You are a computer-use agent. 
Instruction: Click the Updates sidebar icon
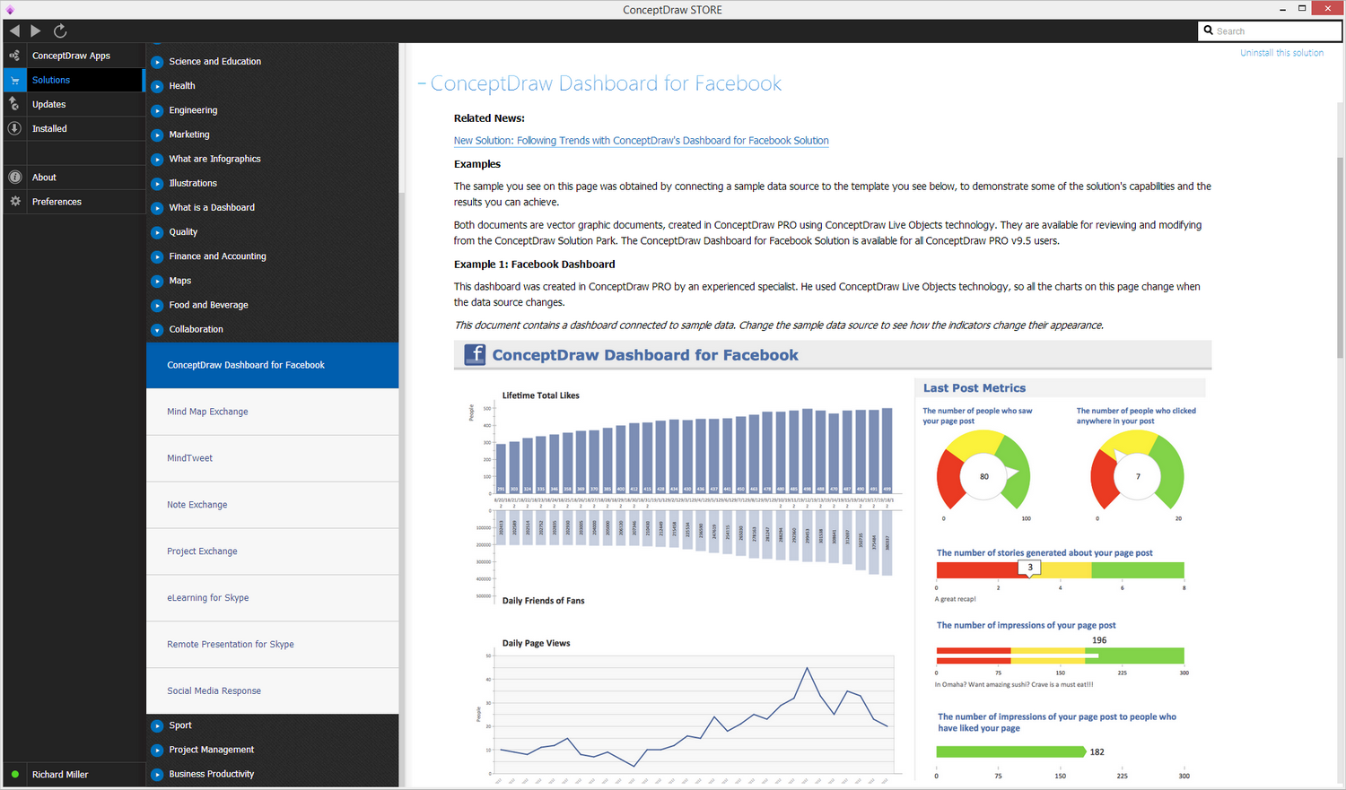click(14, 104)
